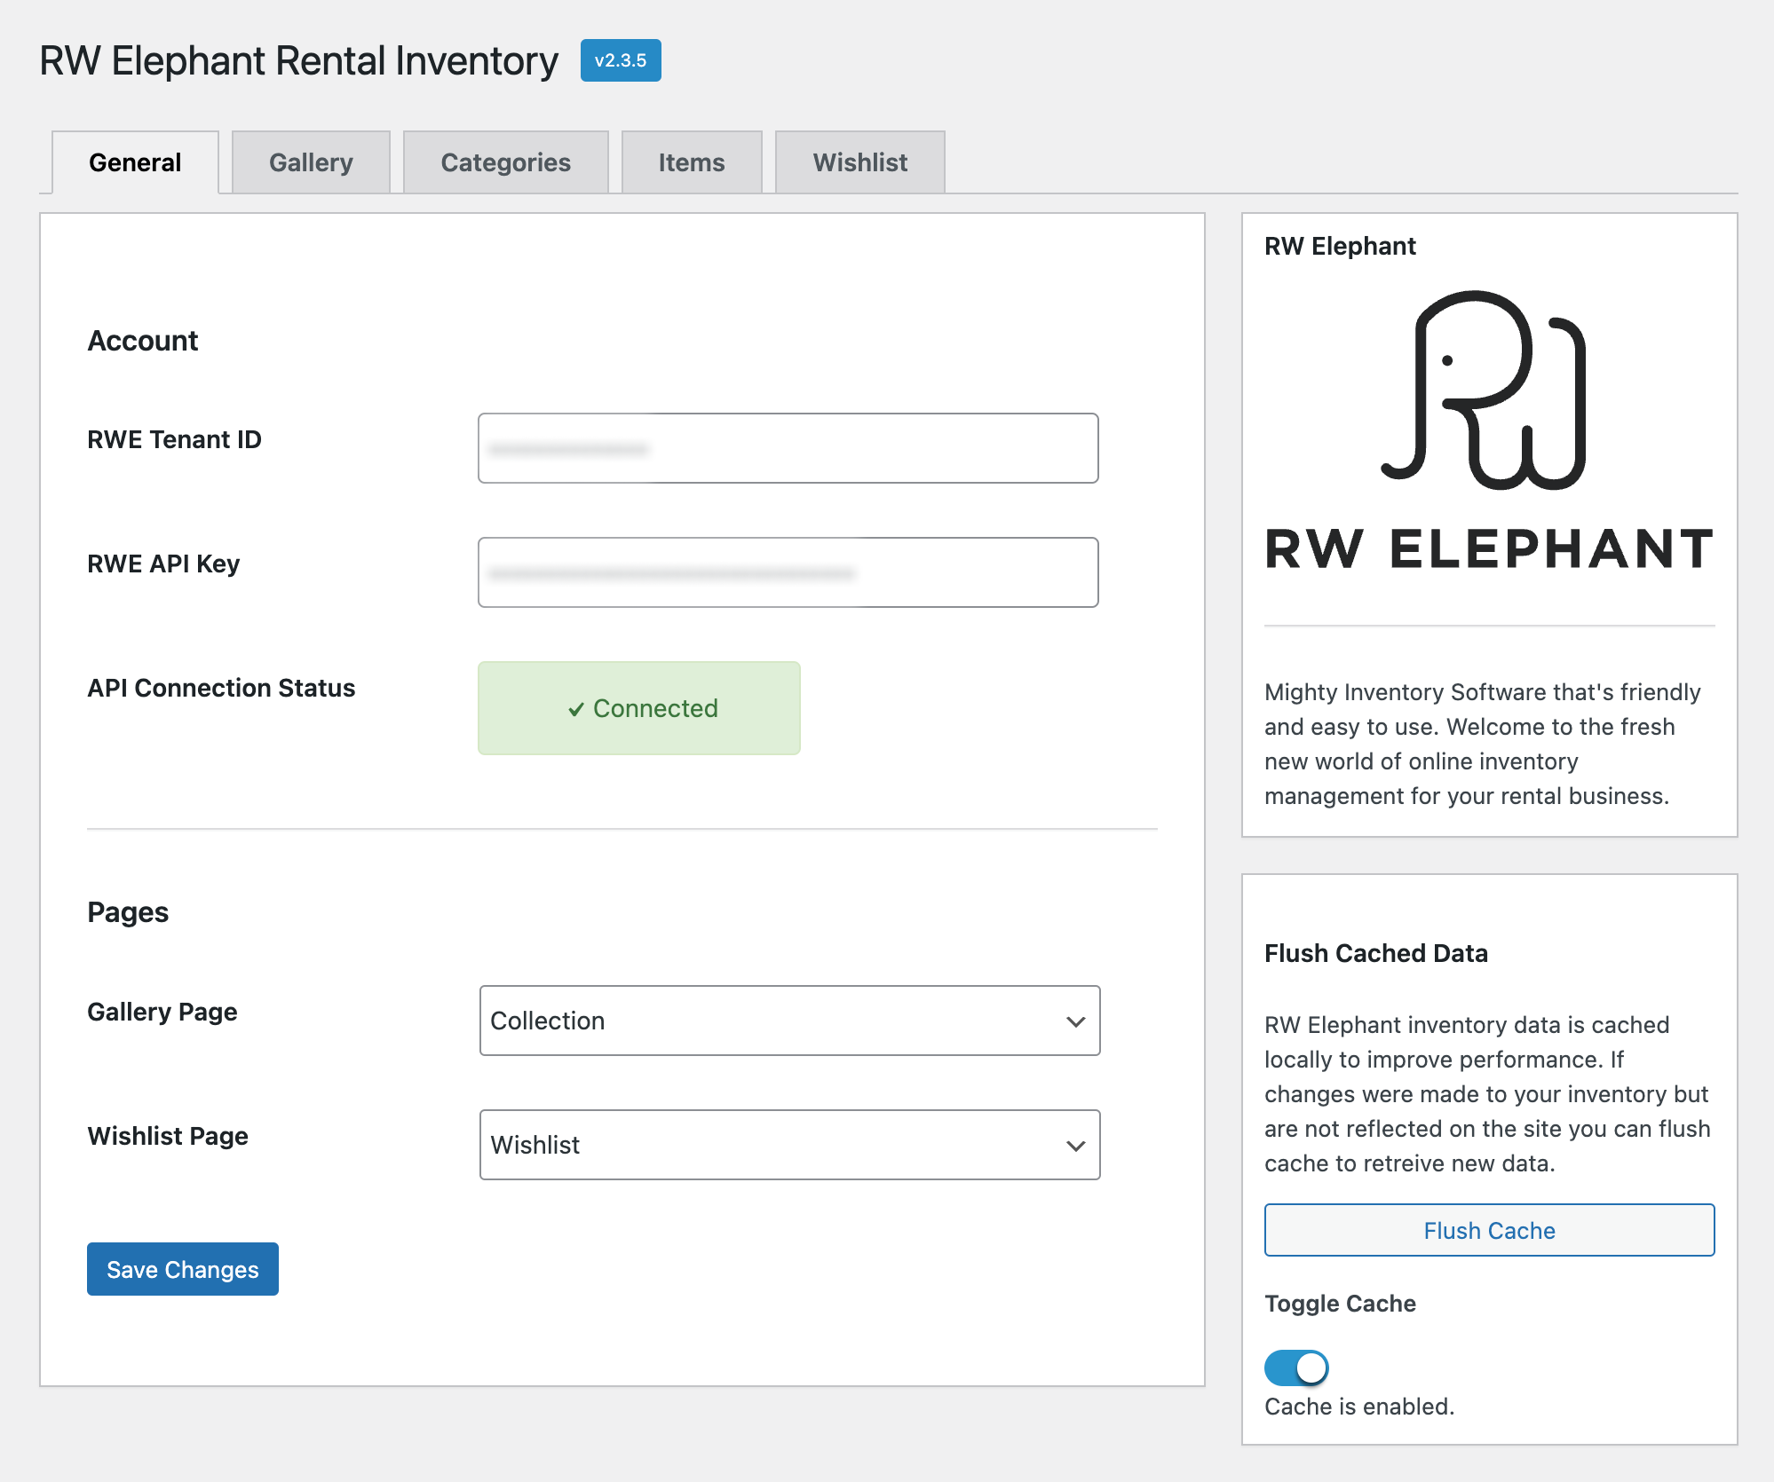1774x1482 pixels.
Task: Click the 'Flush Cached Data' heading
Action: pos(1376,953)
